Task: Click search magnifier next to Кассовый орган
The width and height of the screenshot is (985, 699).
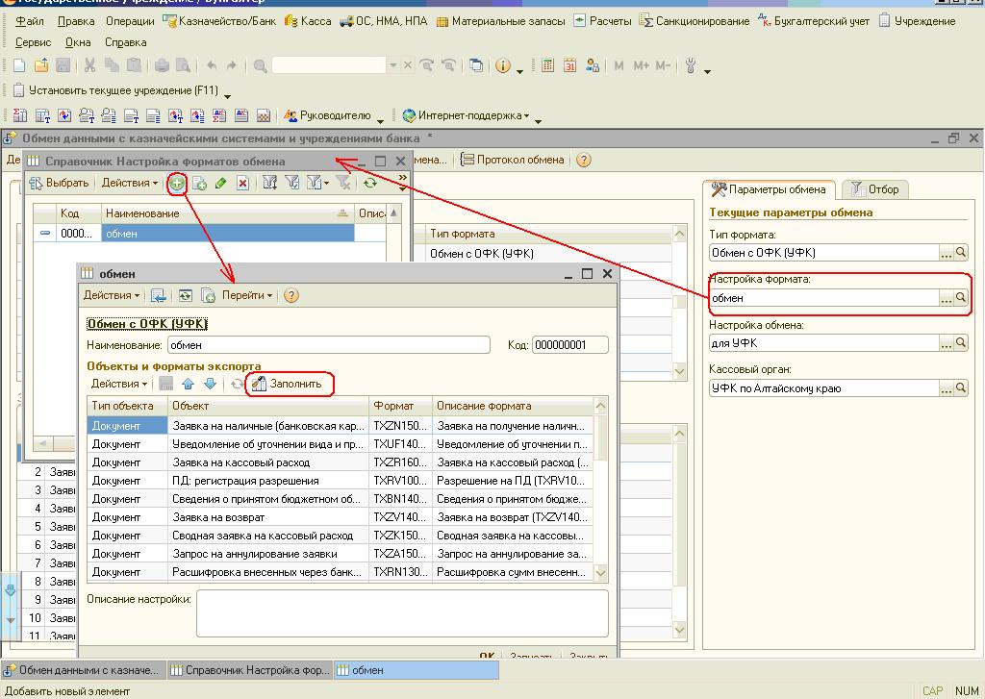Action: [960, 388]
